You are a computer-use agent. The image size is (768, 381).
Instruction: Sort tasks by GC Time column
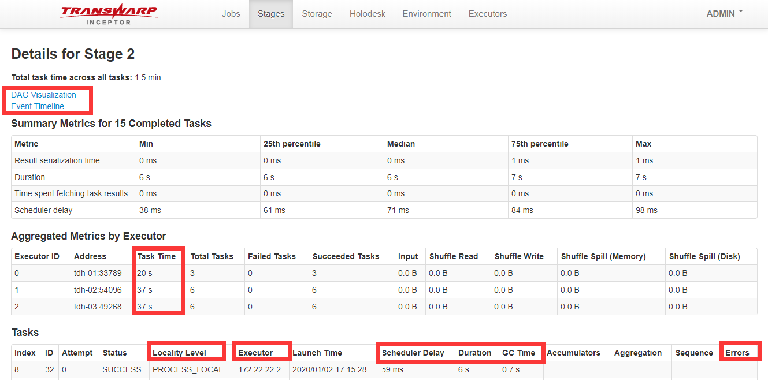518,353
